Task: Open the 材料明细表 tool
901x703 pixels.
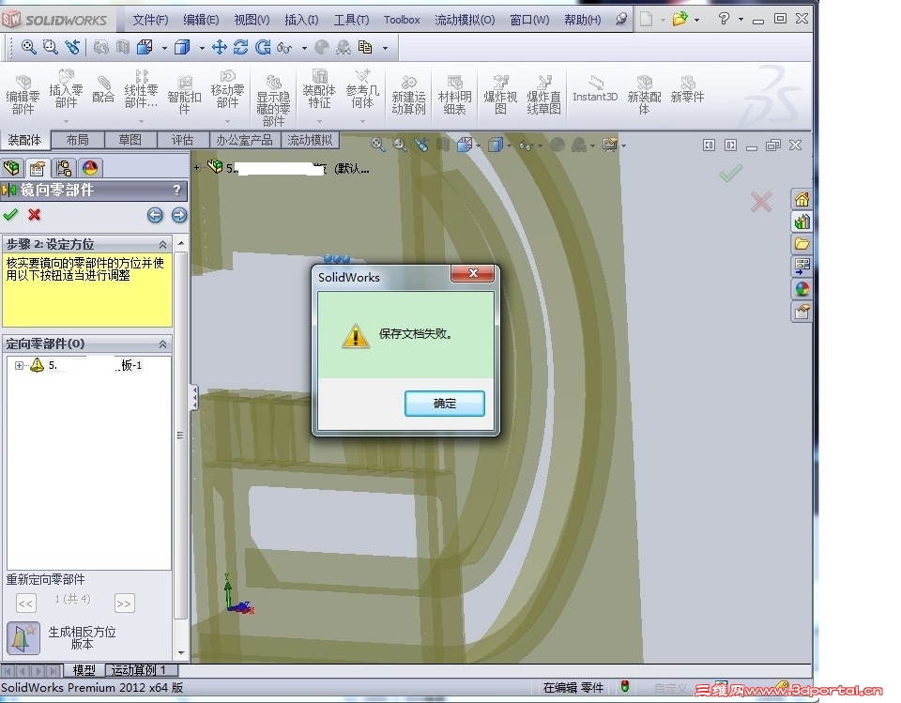Action: [x=454, y=95]
